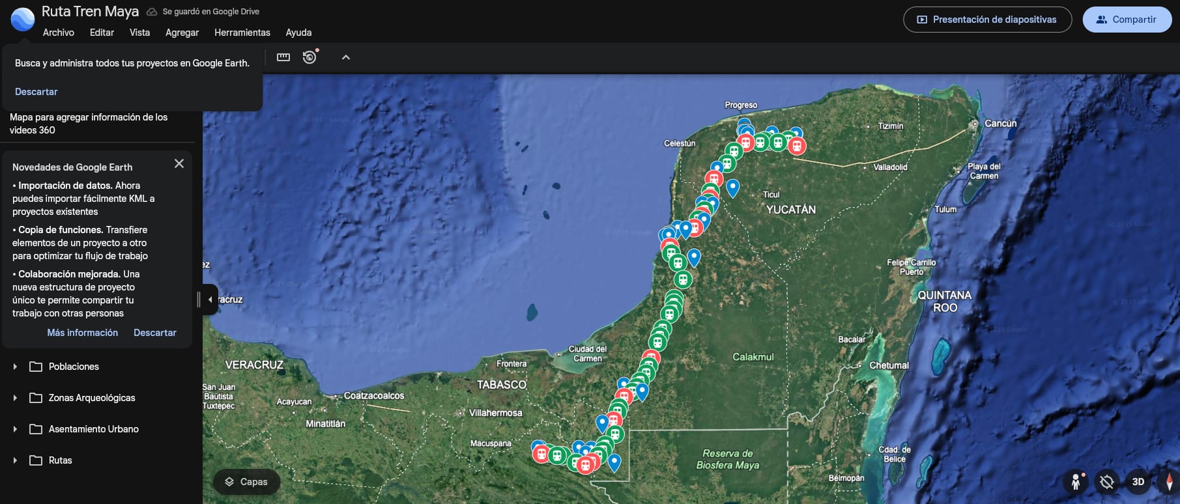Collapse the side panel with the arrow handle

click(x=210, y=300)
